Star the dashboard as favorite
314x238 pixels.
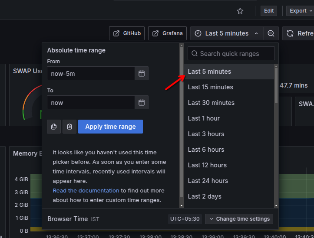click(240, 11)
